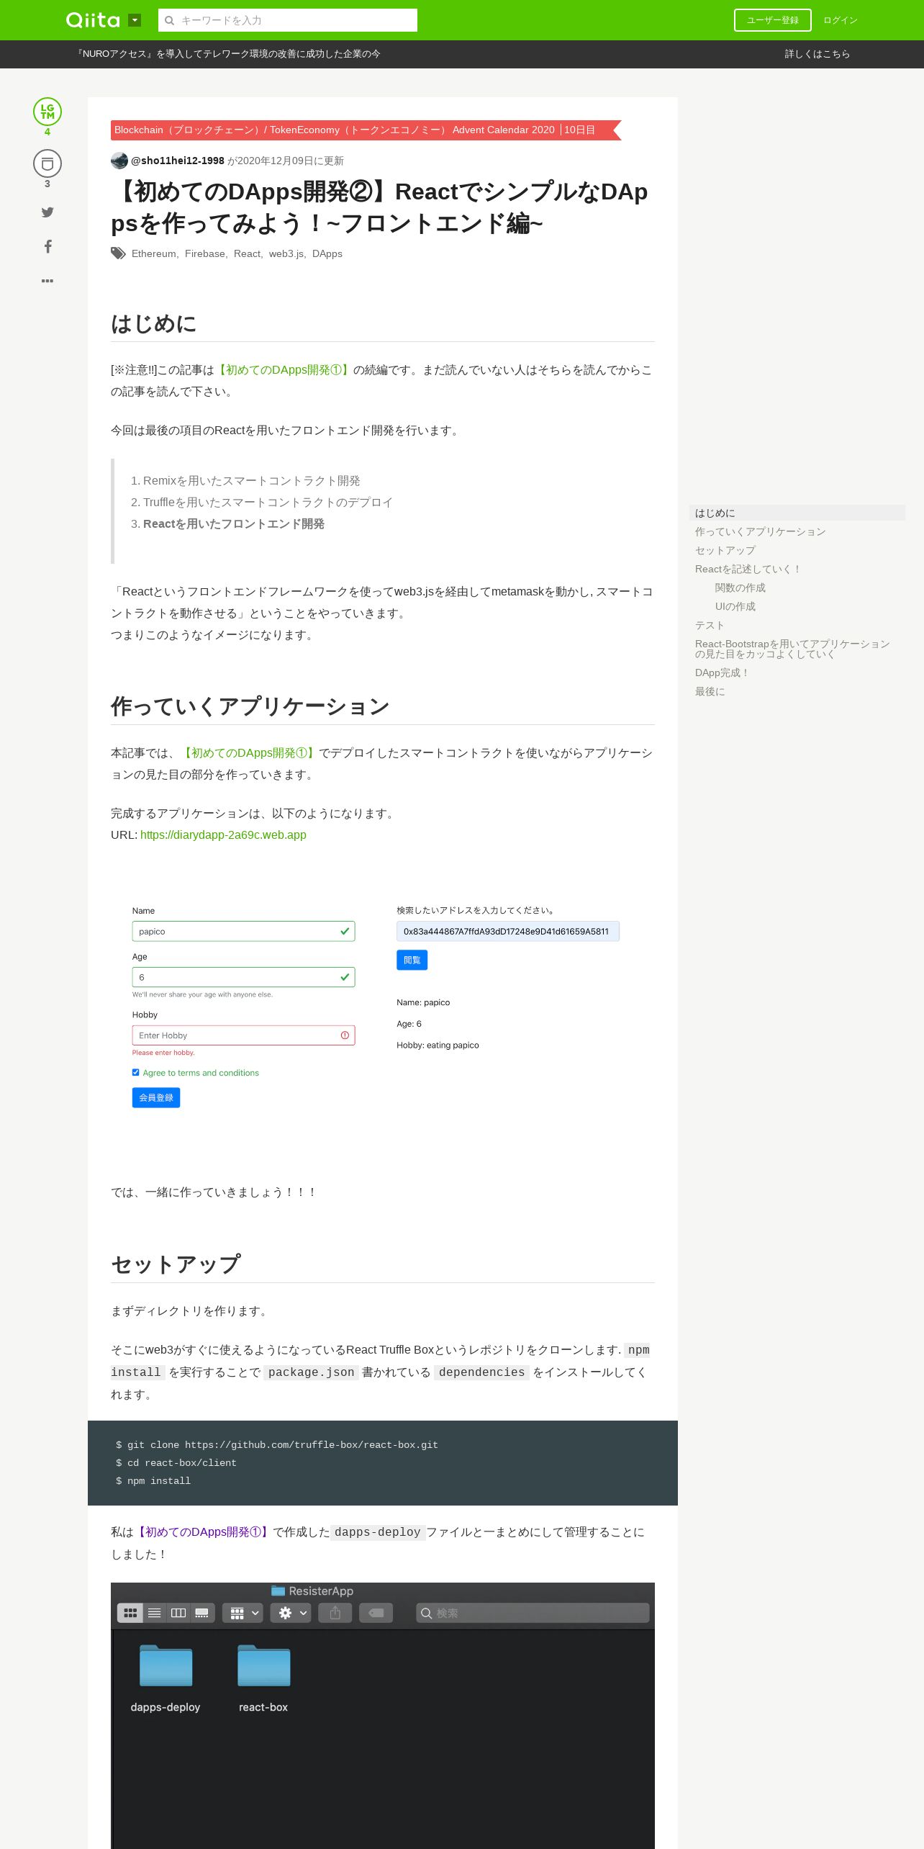Image resolution: width=924 pixels, height=1849 pixels.
Task: Select the dapps-deploy folder
Action: pos(166,1678)
